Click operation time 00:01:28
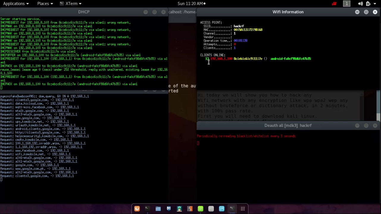Viewport: 381px width, 214px height. point(241,41)
